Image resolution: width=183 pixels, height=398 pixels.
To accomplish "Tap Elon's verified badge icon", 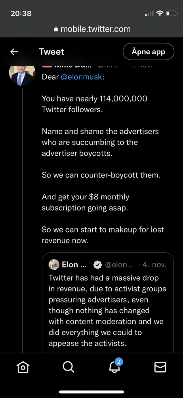I will coord(97,265).
